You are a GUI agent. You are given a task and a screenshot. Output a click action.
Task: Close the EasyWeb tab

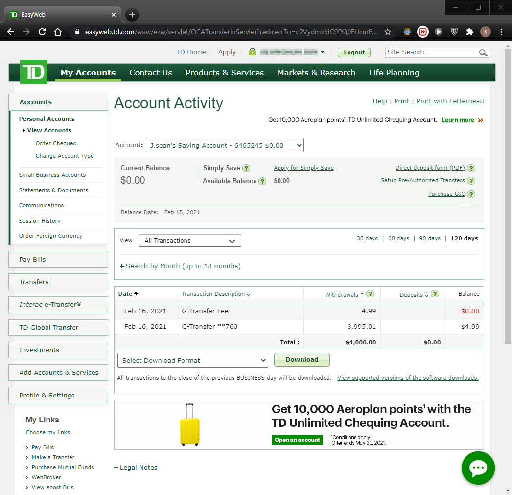(x=113, y=15)
